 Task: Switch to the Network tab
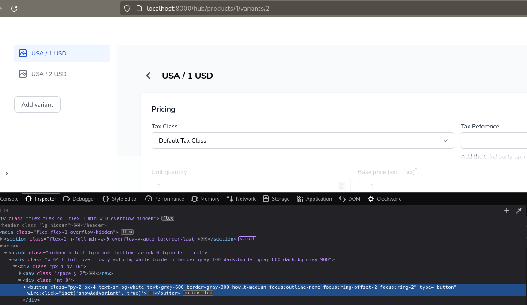[241, 198]
